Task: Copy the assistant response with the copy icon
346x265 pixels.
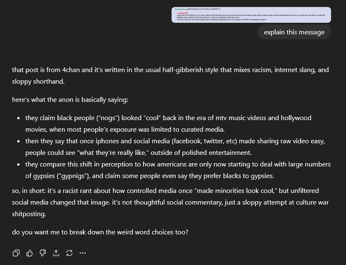Action: (16, 253)
